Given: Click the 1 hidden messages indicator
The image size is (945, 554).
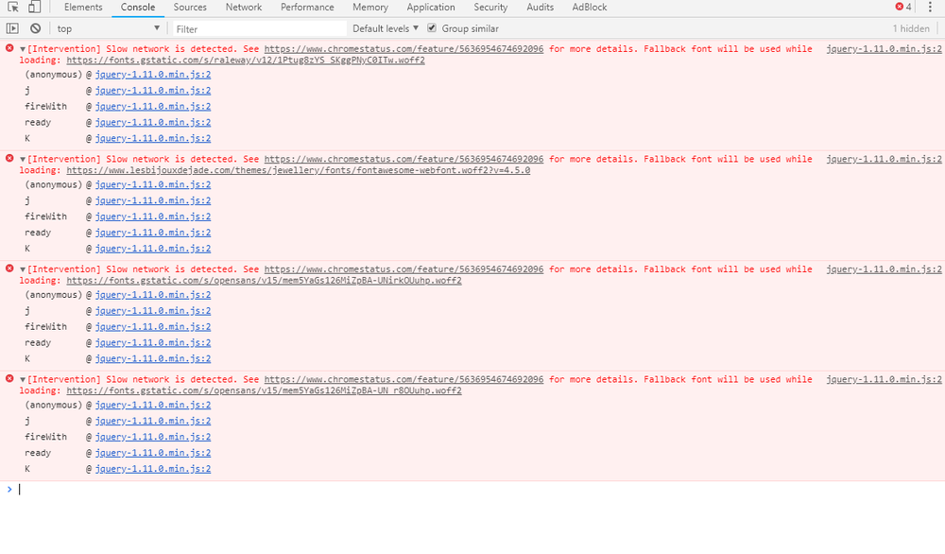Looking at the screenshot, I should pos(911,27).
